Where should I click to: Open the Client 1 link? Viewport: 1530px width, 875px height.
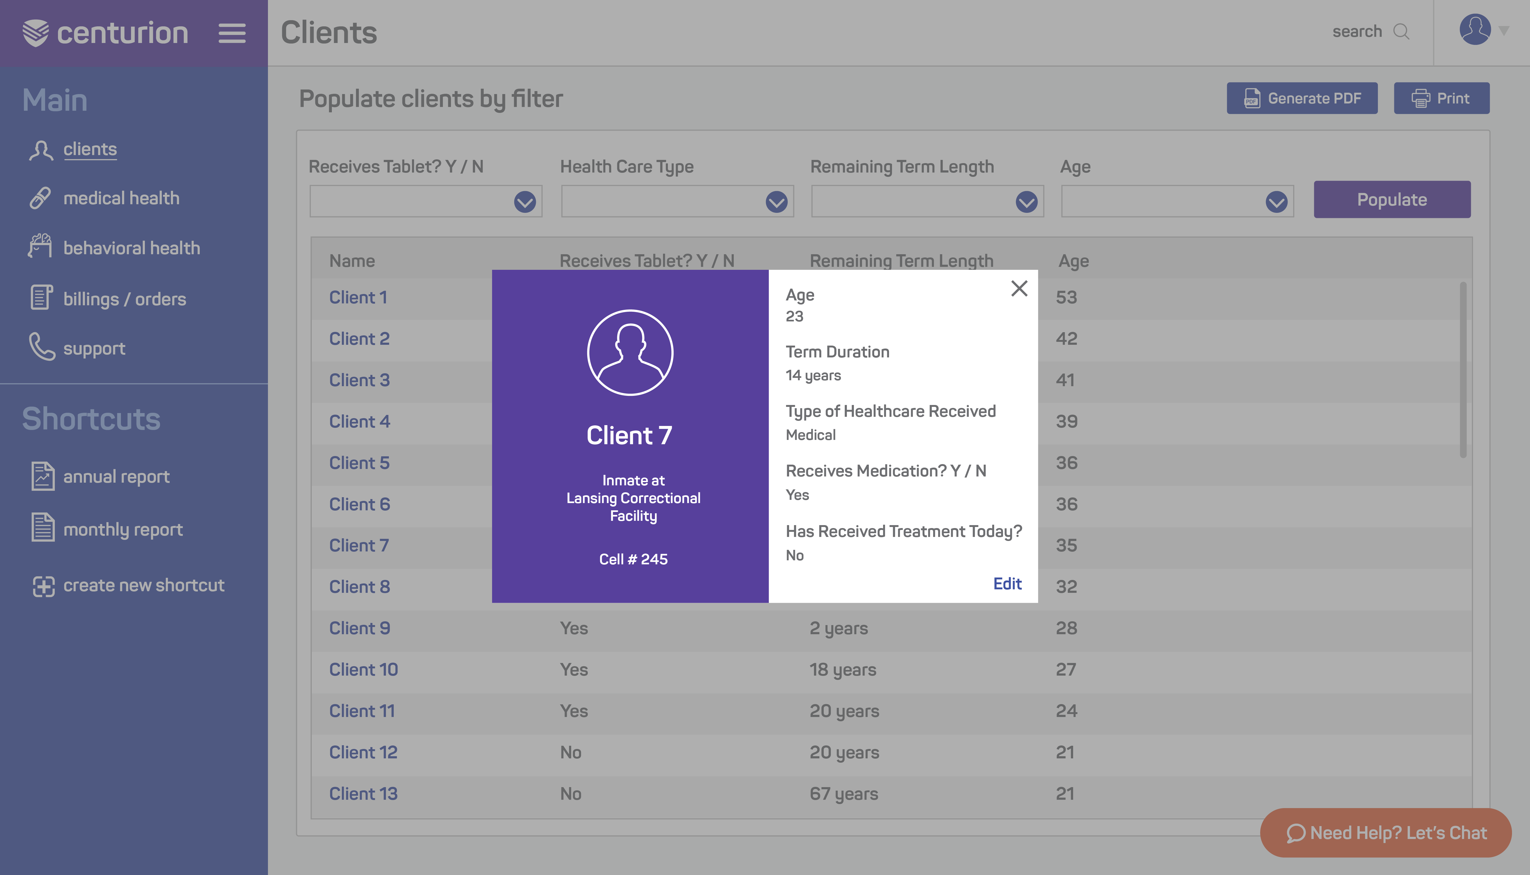coord(358,297)
